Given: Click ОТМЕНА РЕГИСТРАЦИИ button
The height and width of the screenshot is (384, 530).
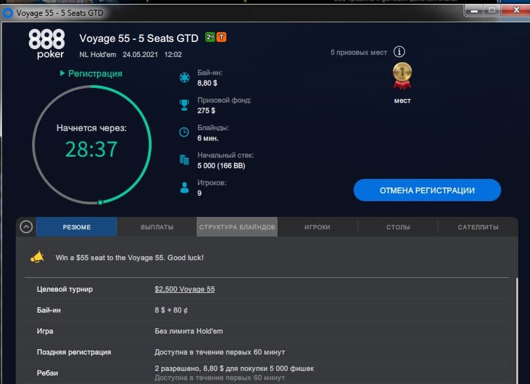Looking at the screenshot, I should click(427, 190).
